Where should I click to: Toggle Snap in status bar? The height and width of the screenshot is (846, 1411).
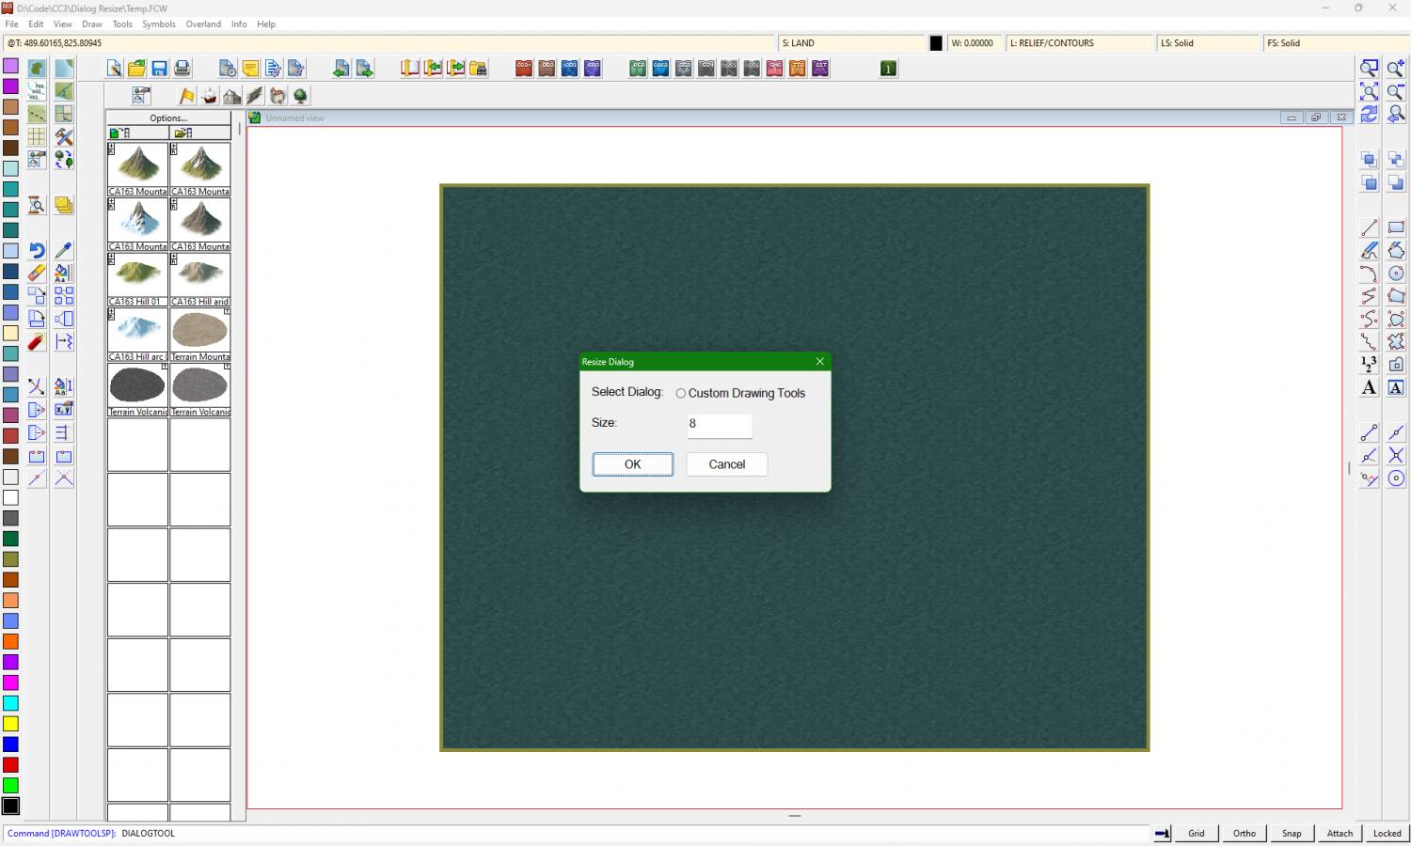tap(1292, 833)
